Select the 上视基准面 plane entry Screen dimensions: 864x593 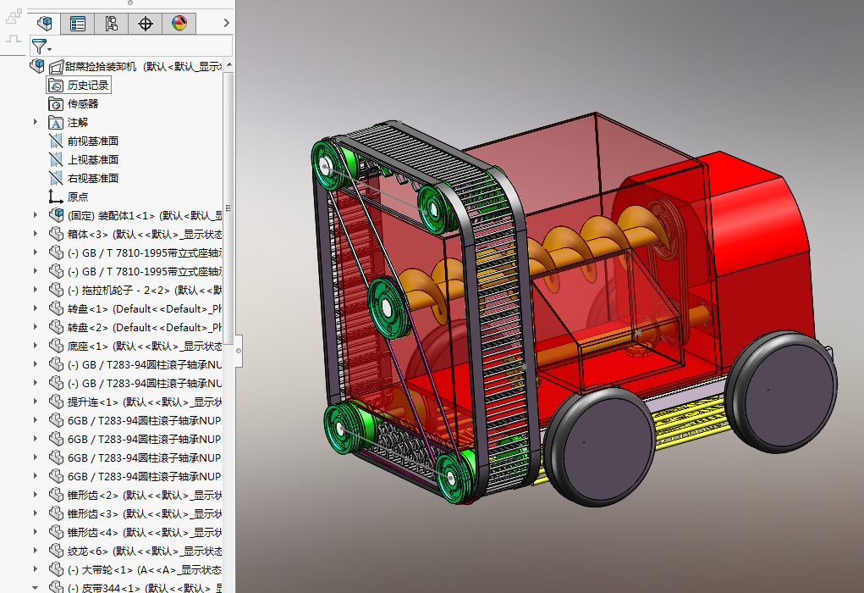click(x=92, y=160)
